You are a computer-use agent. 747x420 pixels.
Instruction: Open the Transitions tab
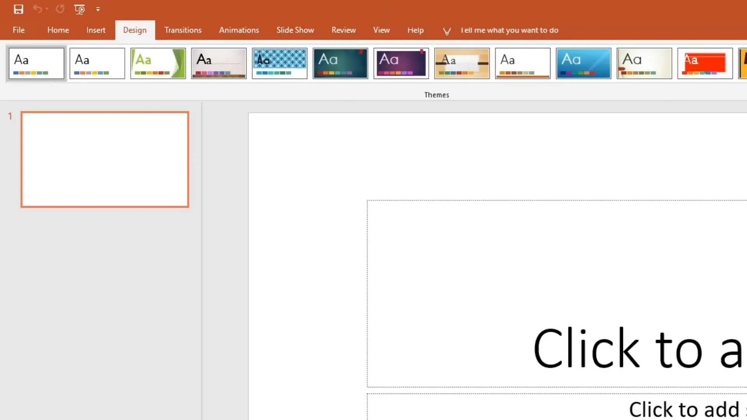click(x=183, y=30)
